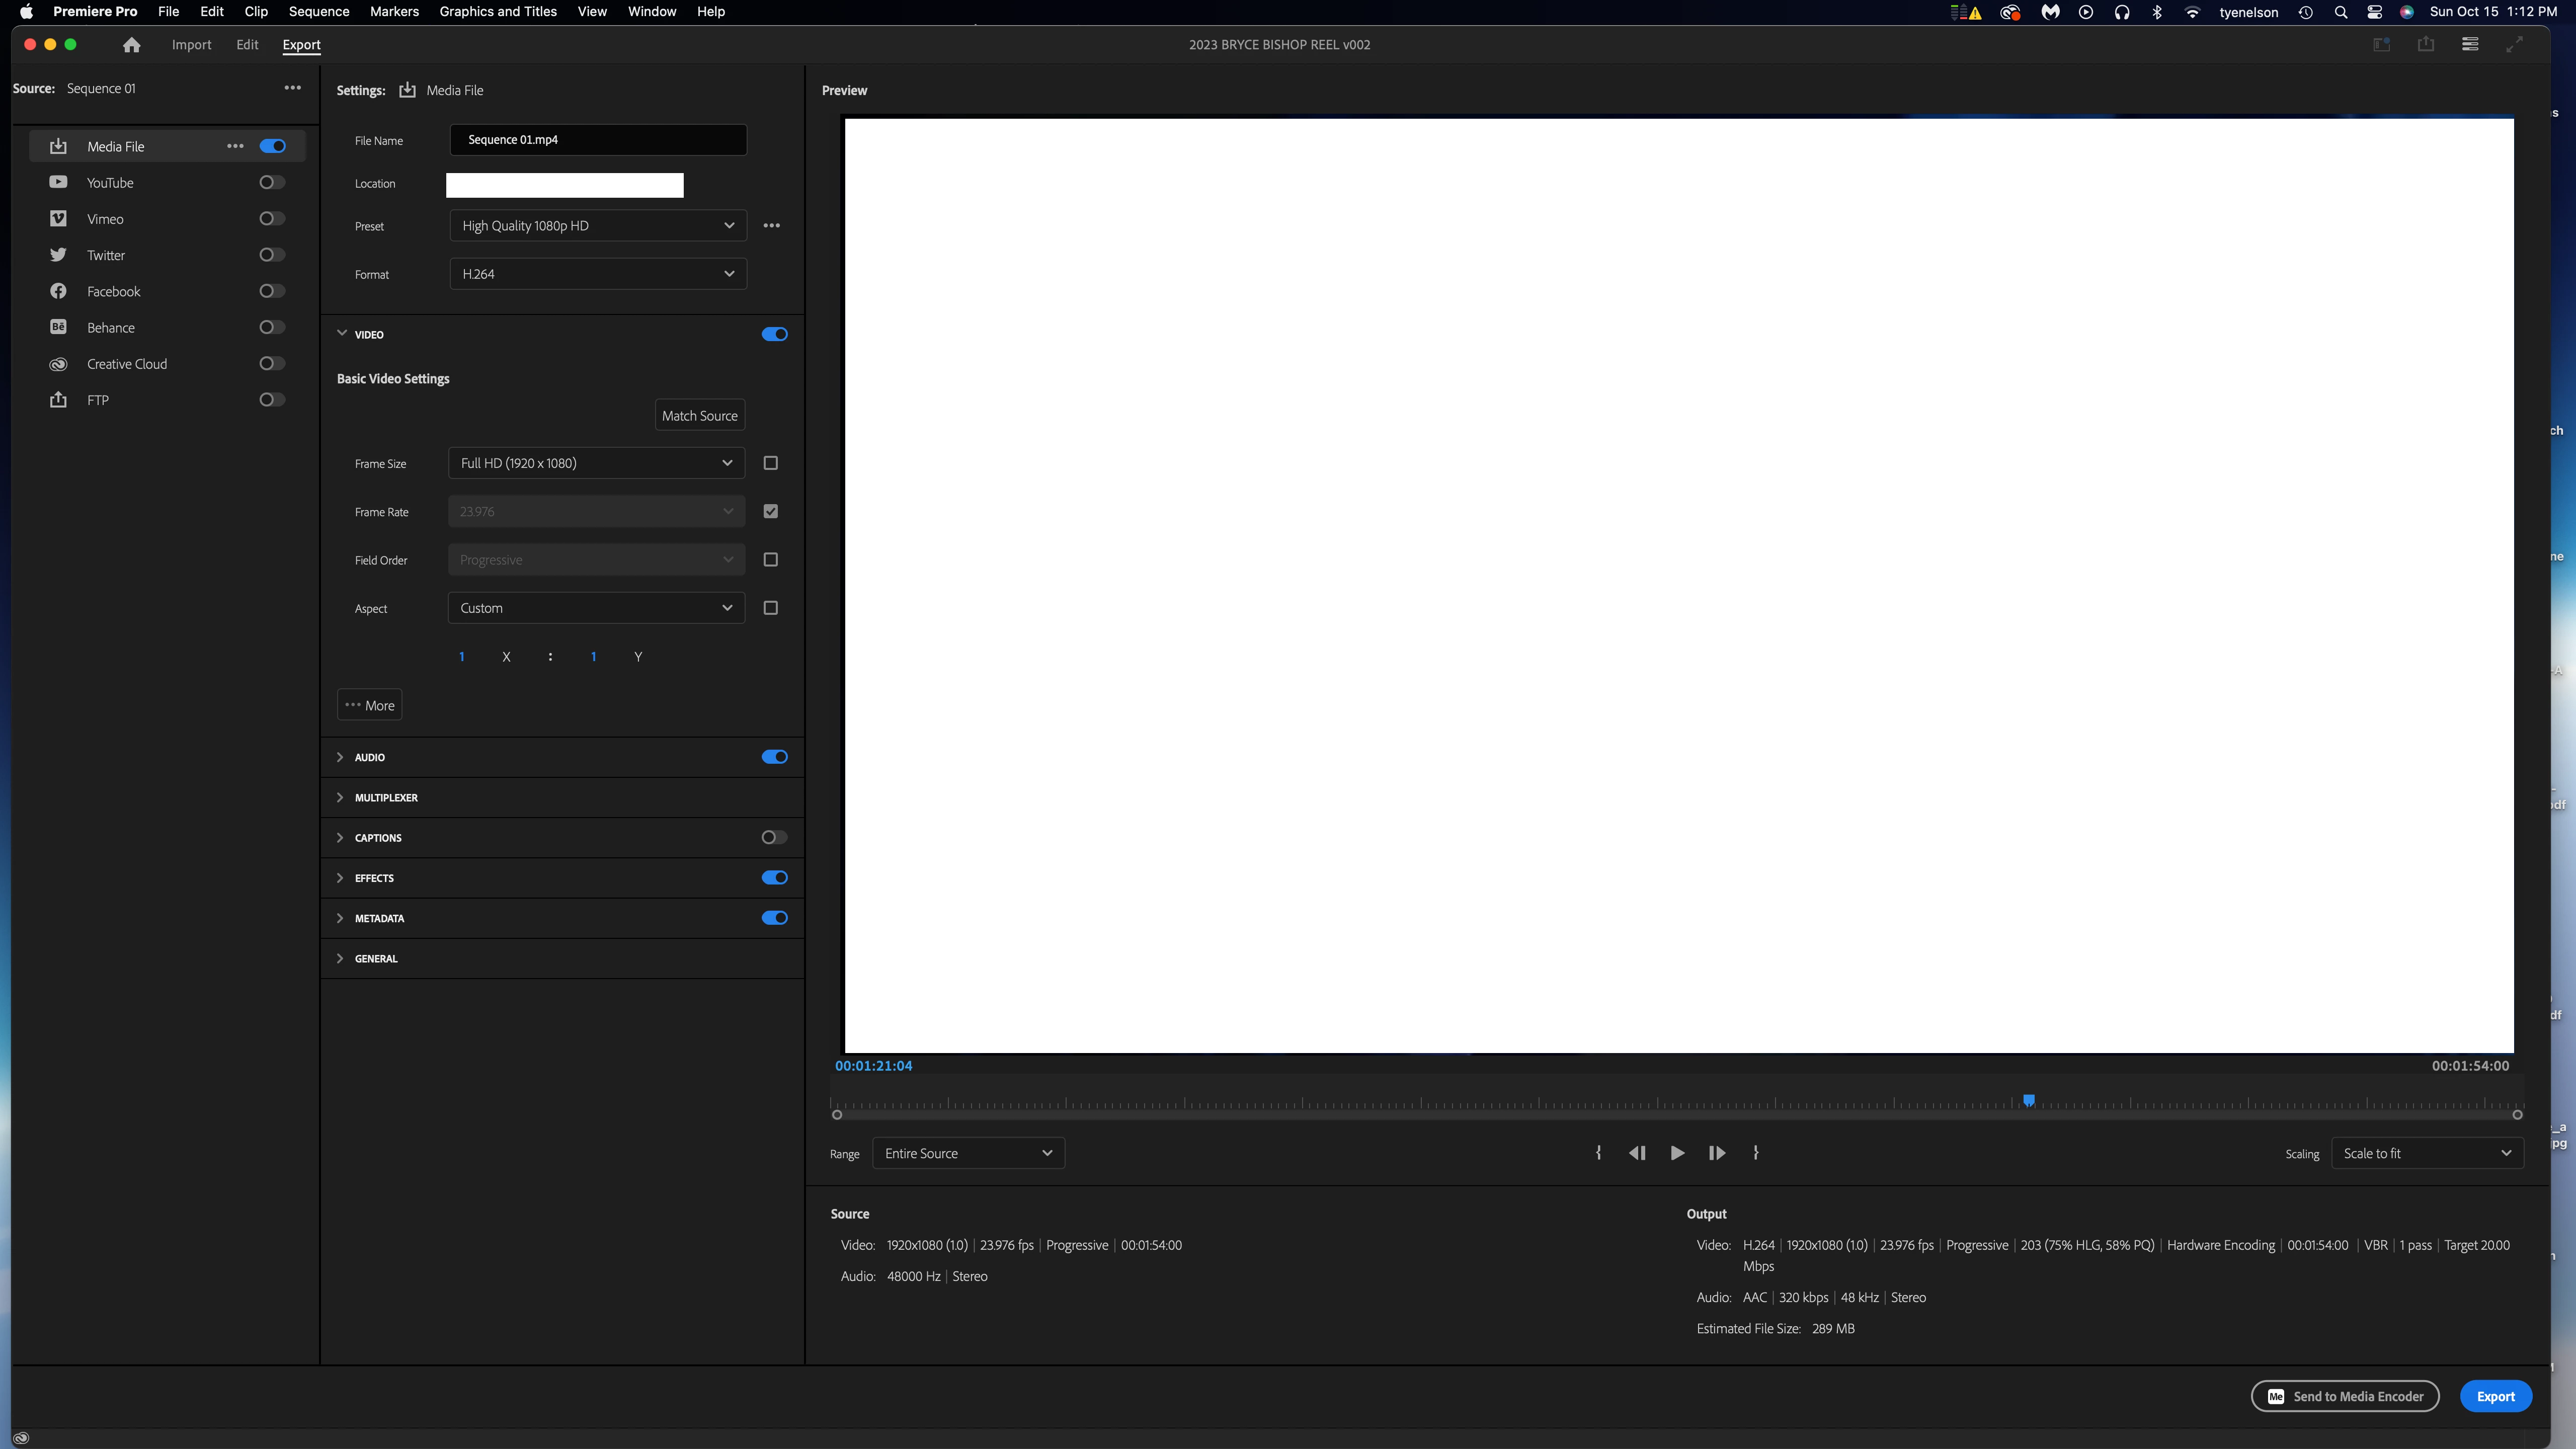
Task: Turn on the Captions toggle
Action: (773, 838)
